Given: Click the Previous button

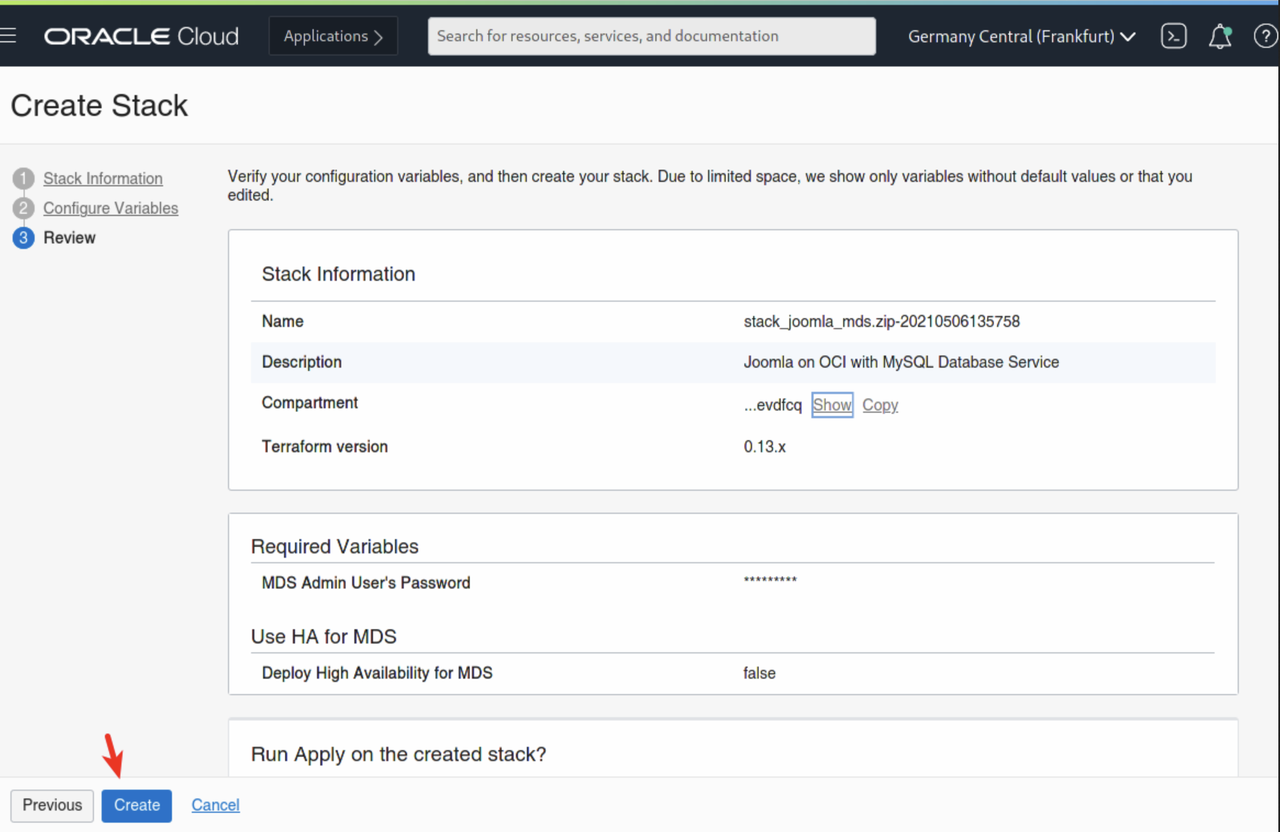Looking at the screenshot, I should pyautogui.click(x=52, y=805).
